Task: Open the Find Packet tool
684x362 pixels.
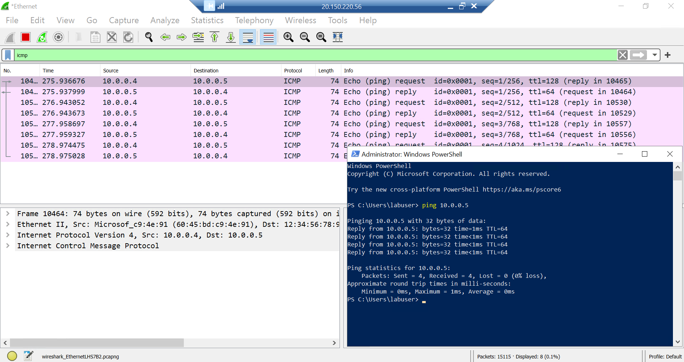Action: [x=149, y=37]
